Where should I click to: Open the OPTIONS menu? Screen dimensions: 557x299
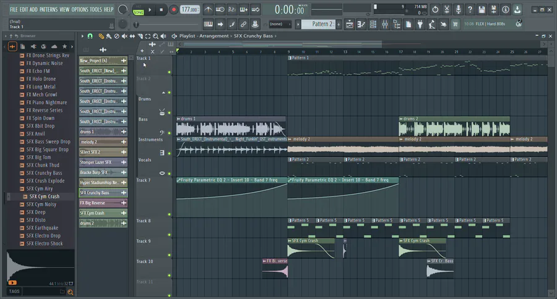coord(80,10)
